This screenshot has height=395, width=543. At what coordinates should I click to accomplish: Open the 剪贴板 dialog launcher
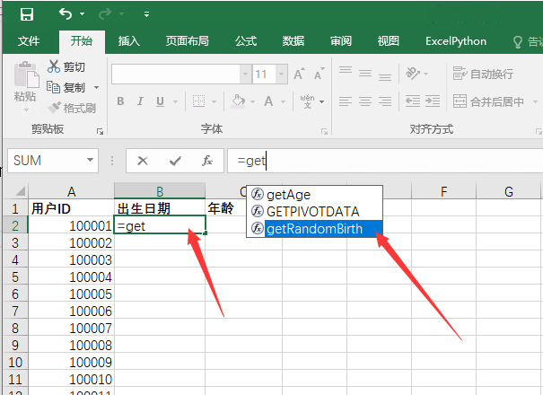(101, 131)
